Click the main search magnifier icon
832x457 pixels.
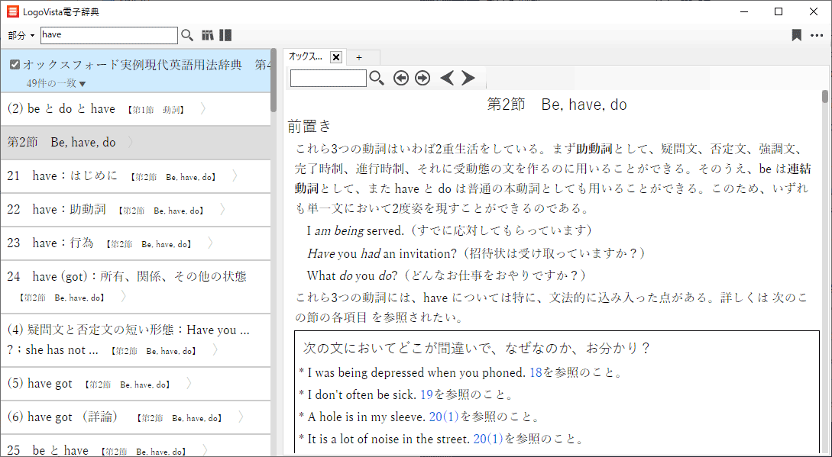point(187,35)
